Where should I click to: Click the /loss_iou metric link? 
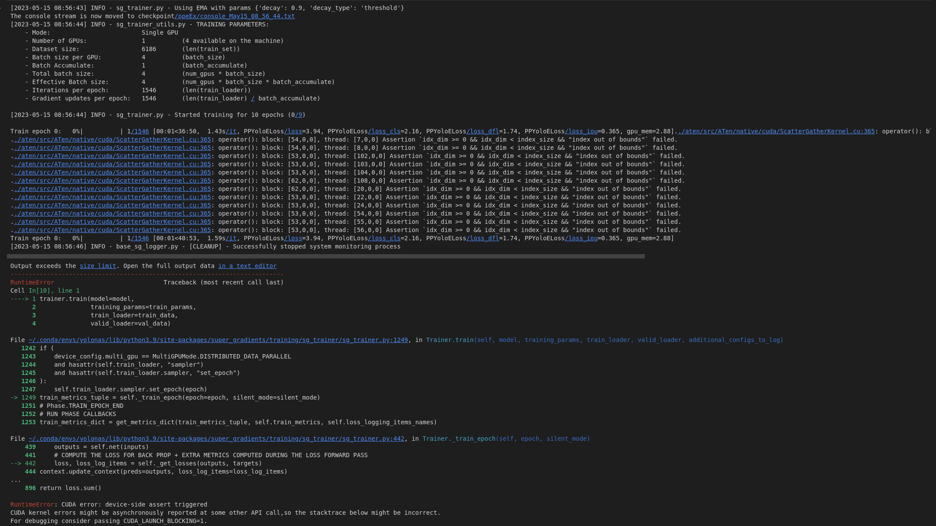(x=581, y=131)
